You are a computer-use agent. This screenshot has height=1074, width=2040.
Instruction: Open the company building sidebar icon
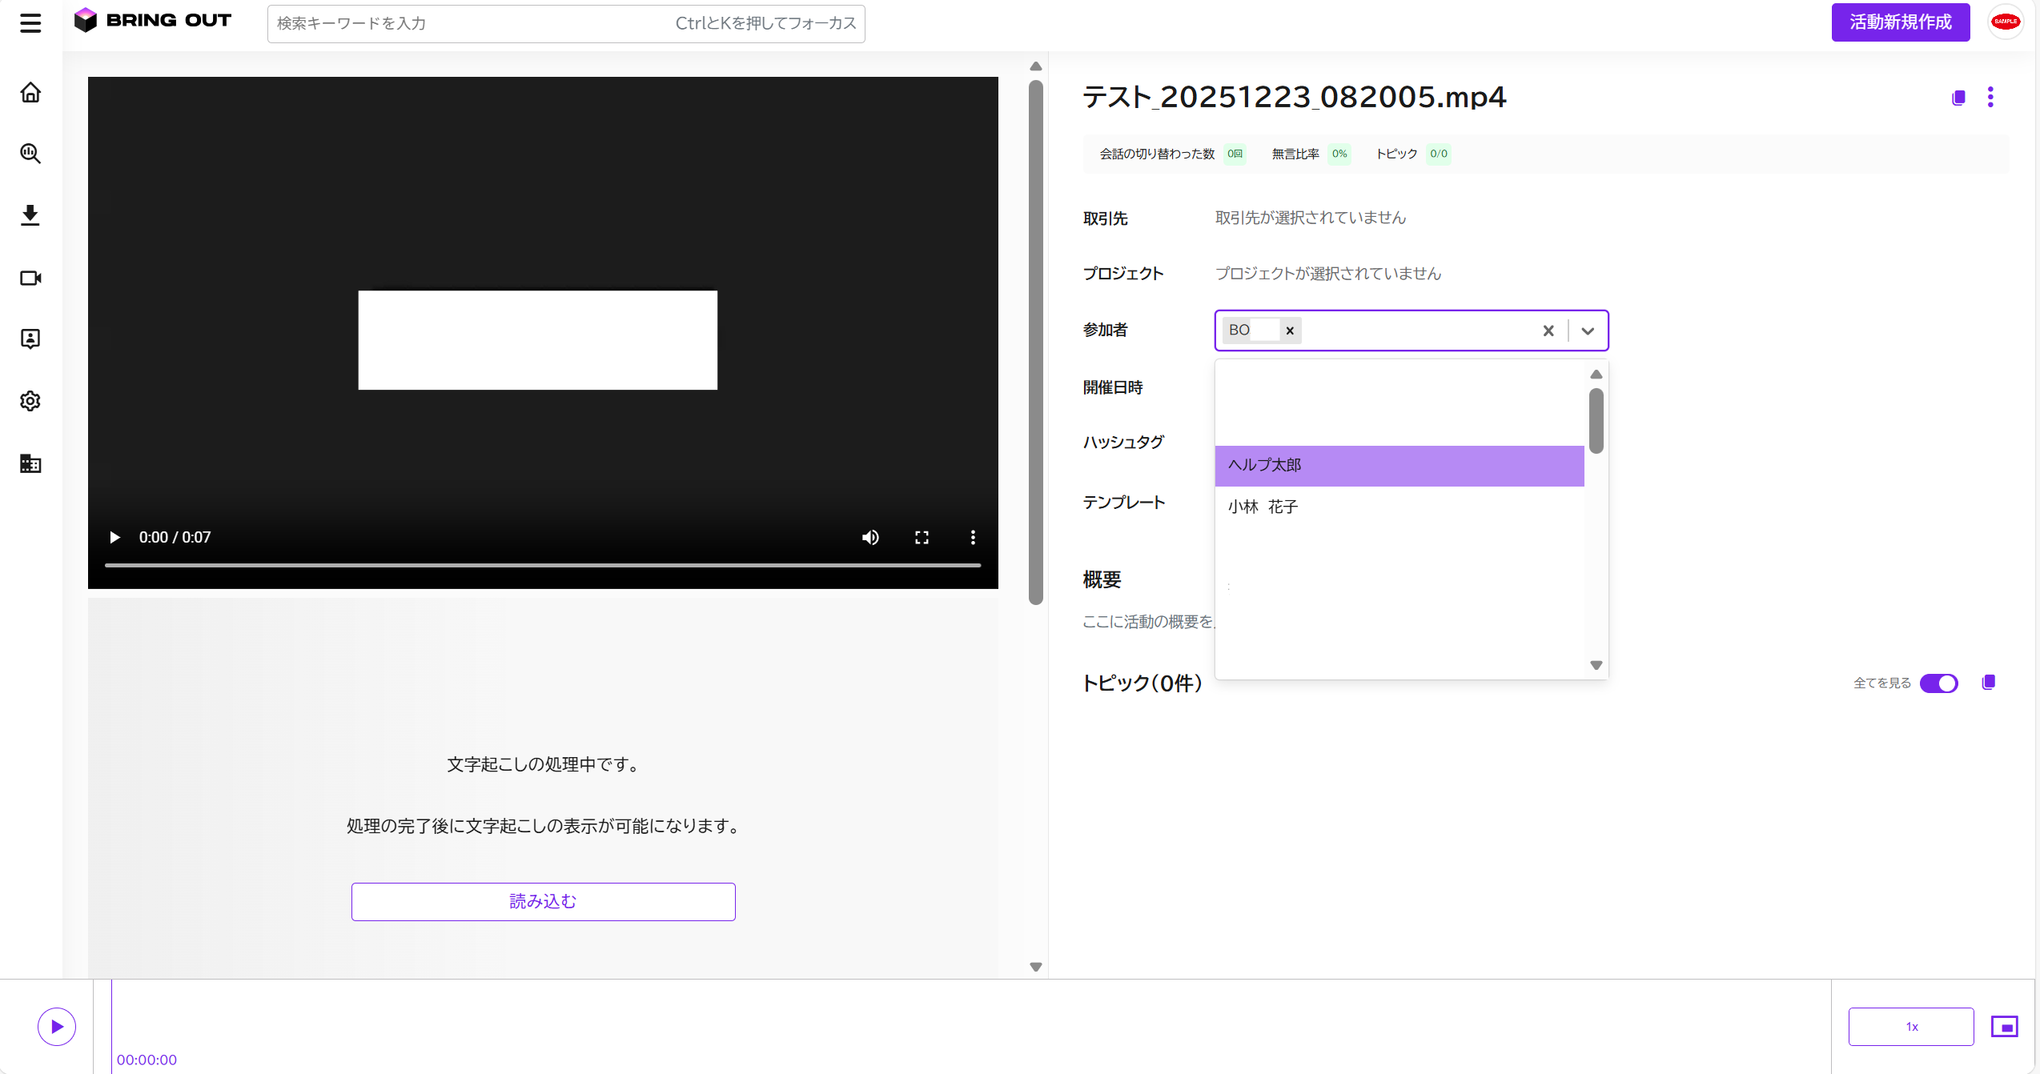click(30, 463)
